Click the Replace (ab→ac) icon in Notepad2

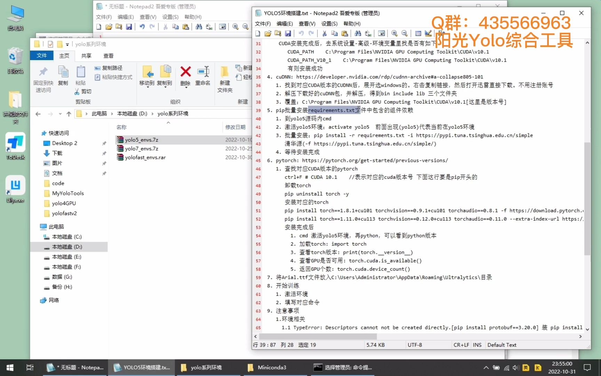point(368,33)
